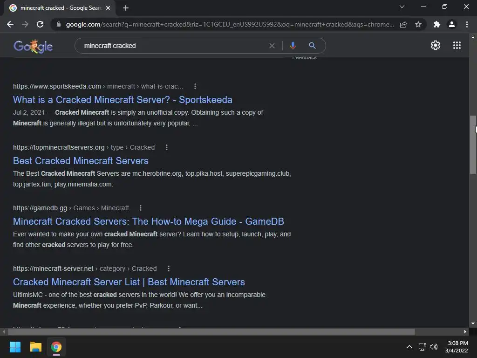Viewport: 477px width, 358px height.
Task: View site info via the padlock icon
Action: point(59,24)
